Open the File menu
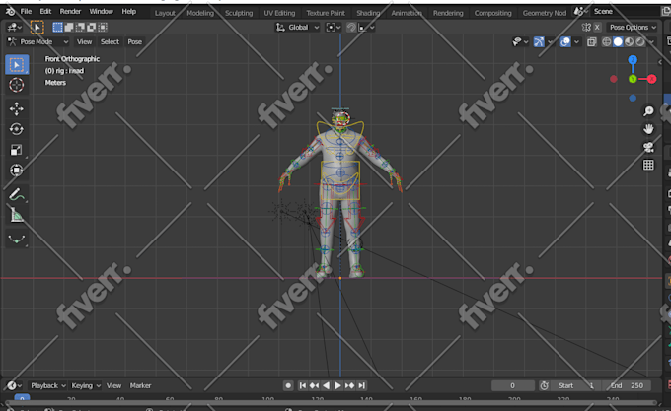 pyautogui.click(x=26, y=12)
